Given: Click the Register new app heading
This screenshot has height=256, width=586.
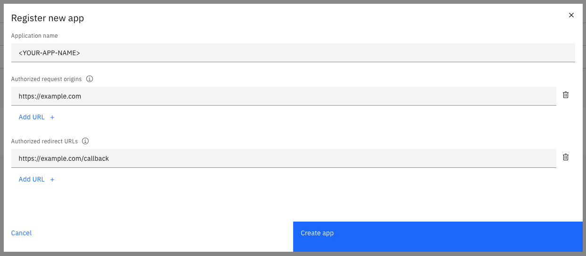Looking at the screenshot, I should (48, 18).
